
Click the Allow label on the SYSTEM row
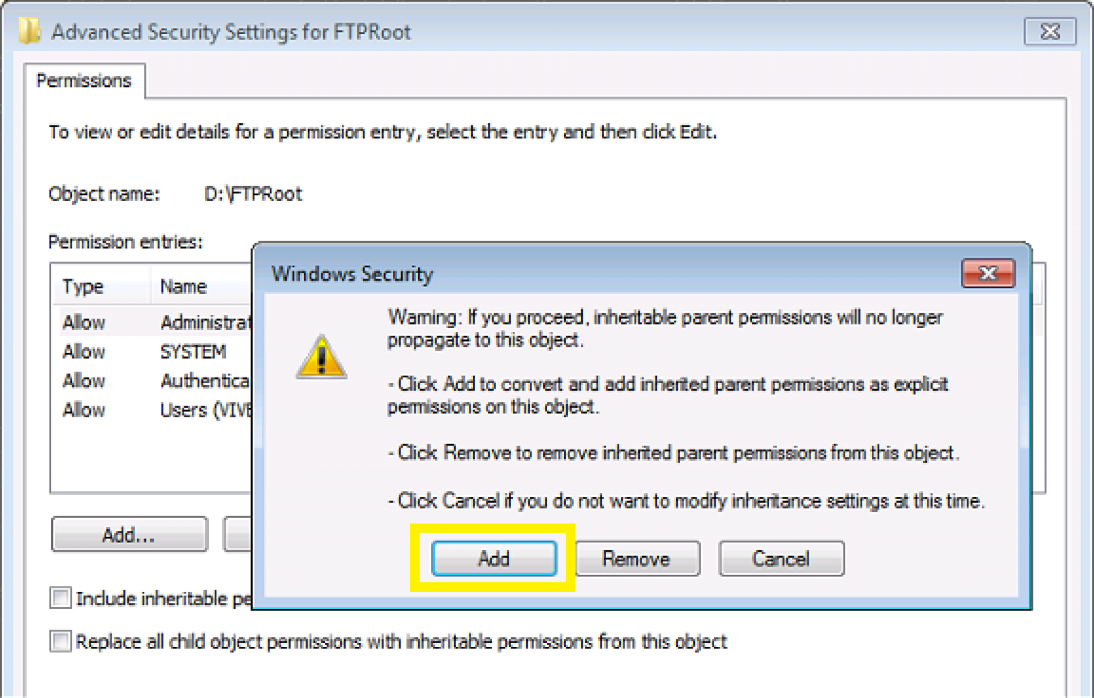pos(83,352)
